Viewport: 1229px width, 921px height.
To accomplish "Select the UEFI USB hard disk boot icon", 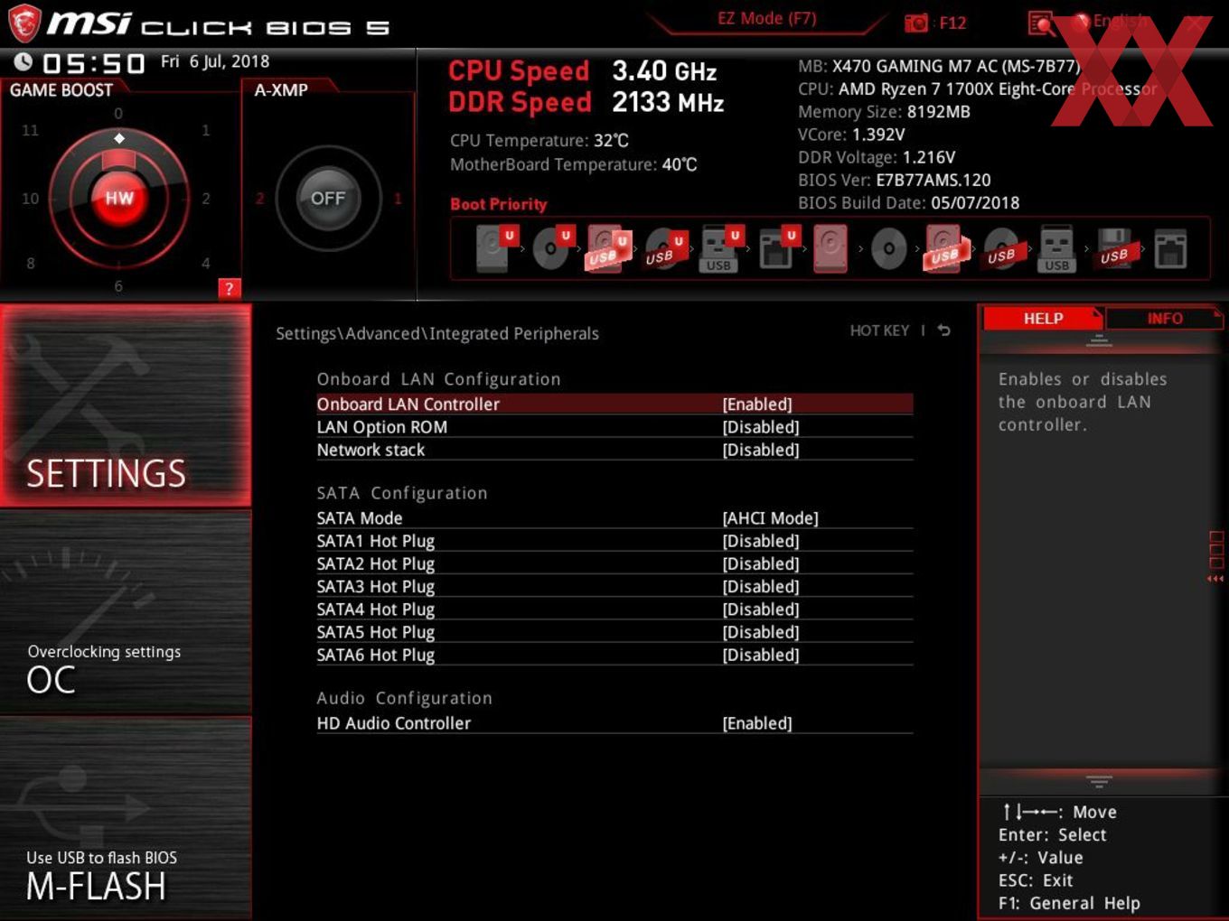I will coord(608,248).
